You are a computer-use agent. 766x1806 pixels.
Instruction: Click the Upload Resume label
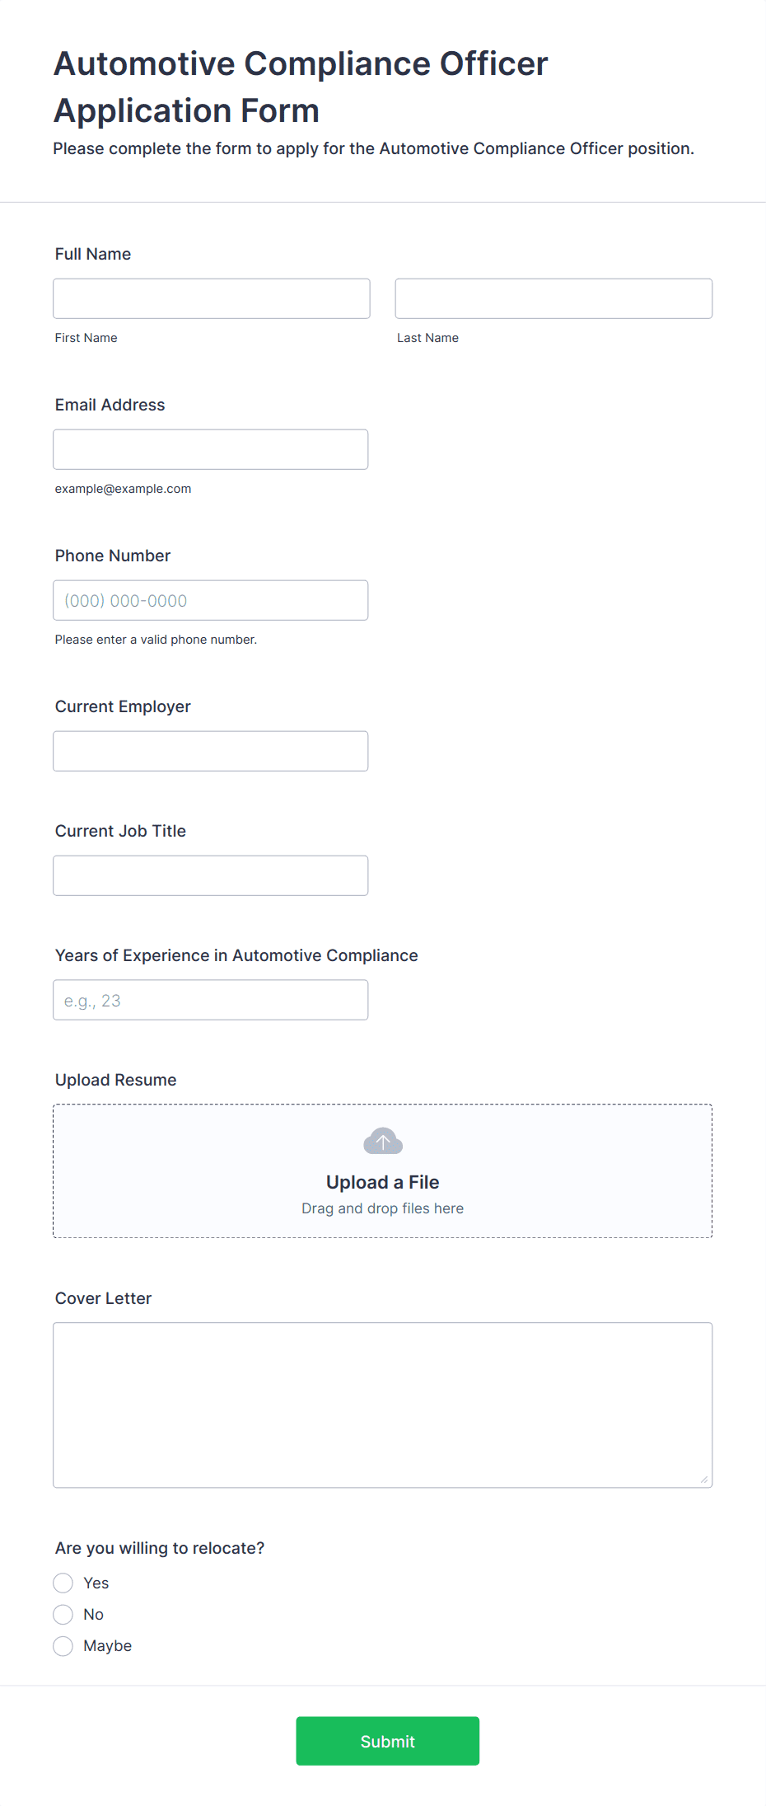click(x=116, y=1080)
